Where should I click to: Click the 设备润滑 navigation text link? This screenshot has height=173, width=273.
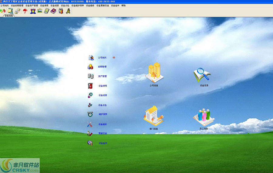click(103, 95)
